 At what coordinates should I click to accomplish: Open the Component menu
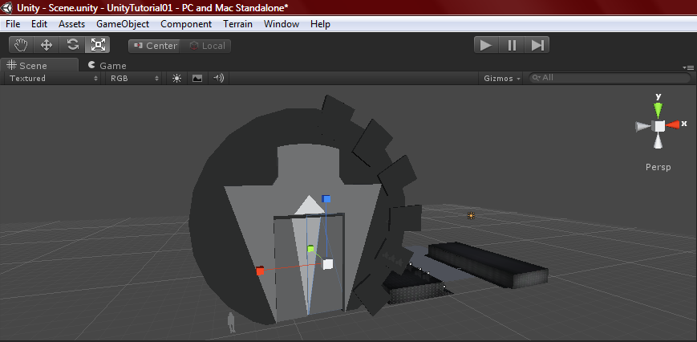click(x=186, y=24)
